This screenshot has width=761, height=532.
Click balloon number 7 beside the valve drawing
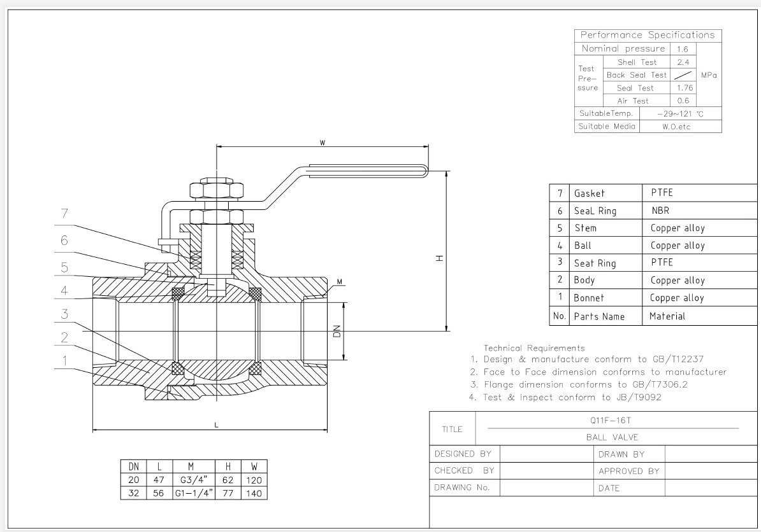tap(64, 214)
